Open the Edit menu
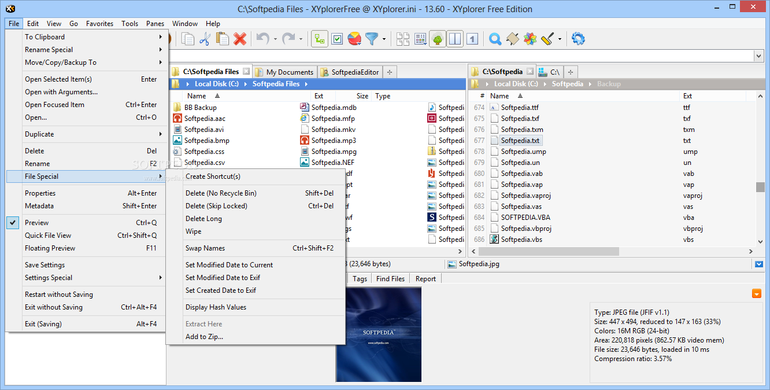 33,24
